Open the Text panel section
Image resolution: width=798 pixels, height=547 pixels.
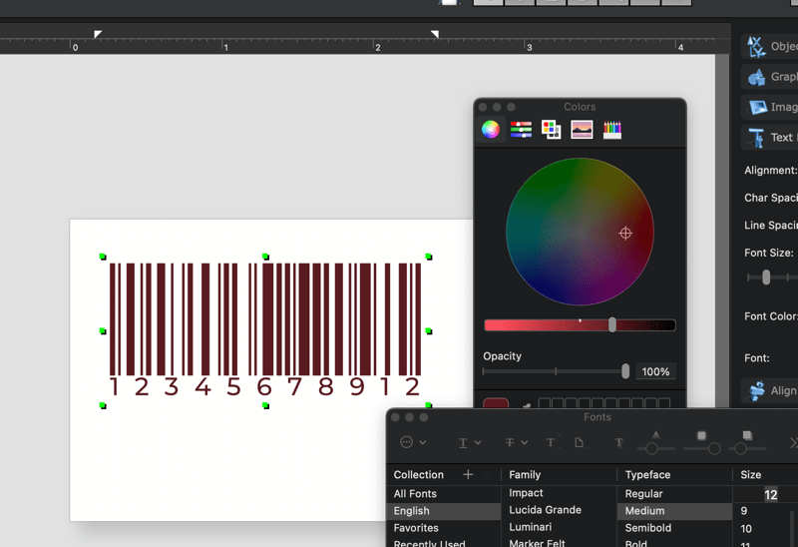click(769, 138)
